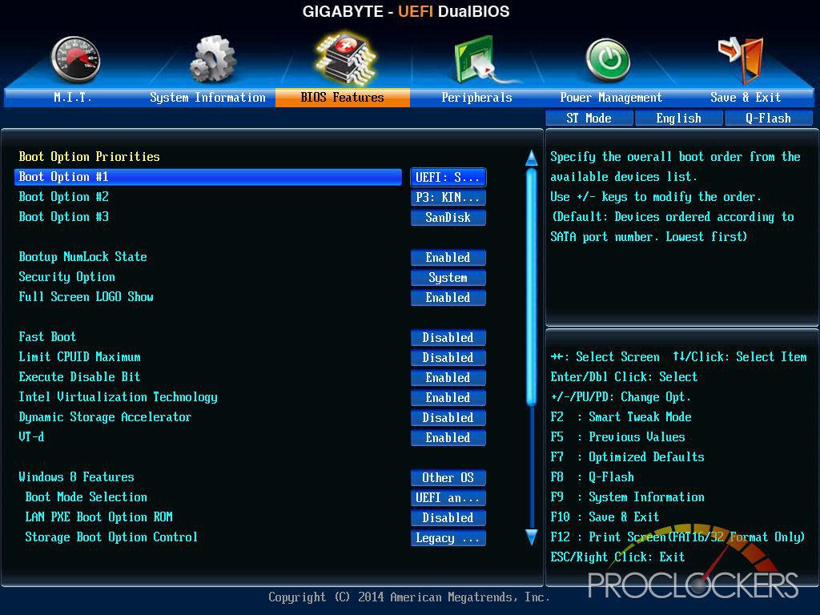
Task: Select the Boot Option #3 label
Action: click(x=64, y=216)
